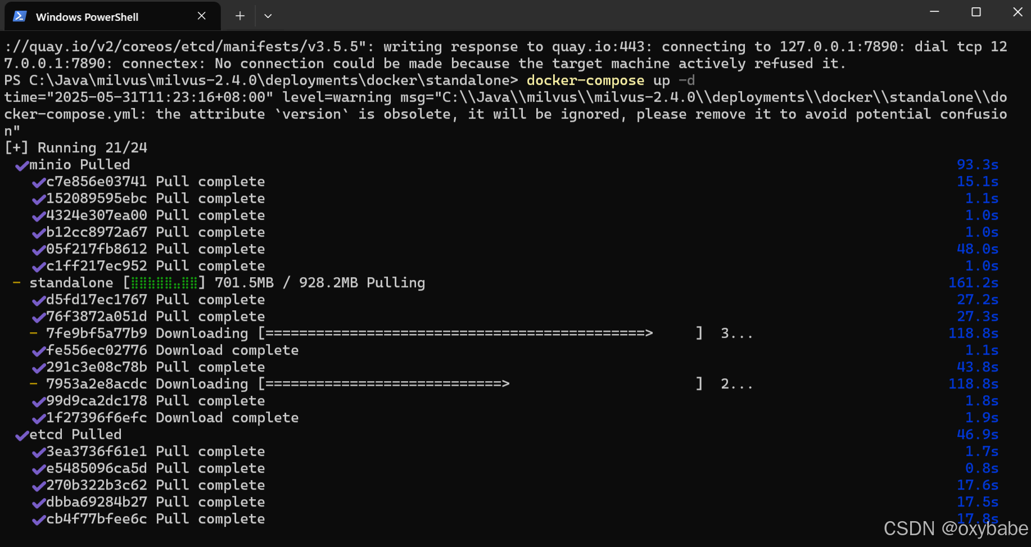Click the checkmark next to 1f27396f6efc Download complete

click(38, 419)
